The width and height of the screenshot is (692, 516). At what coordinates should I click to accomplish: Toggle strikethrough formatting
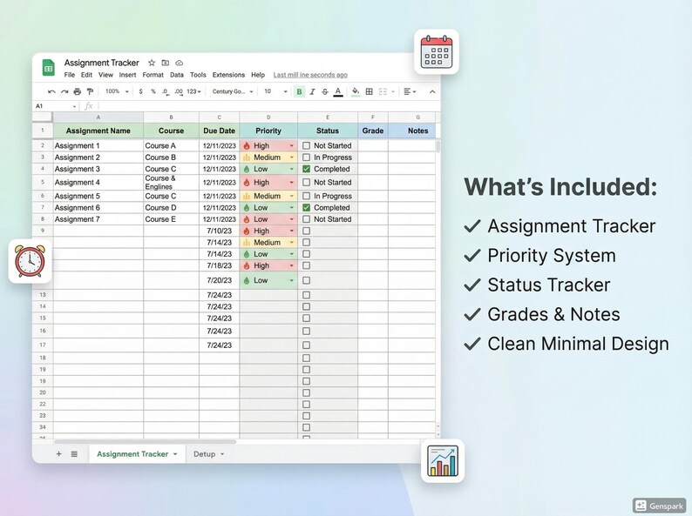coord(325,91)
